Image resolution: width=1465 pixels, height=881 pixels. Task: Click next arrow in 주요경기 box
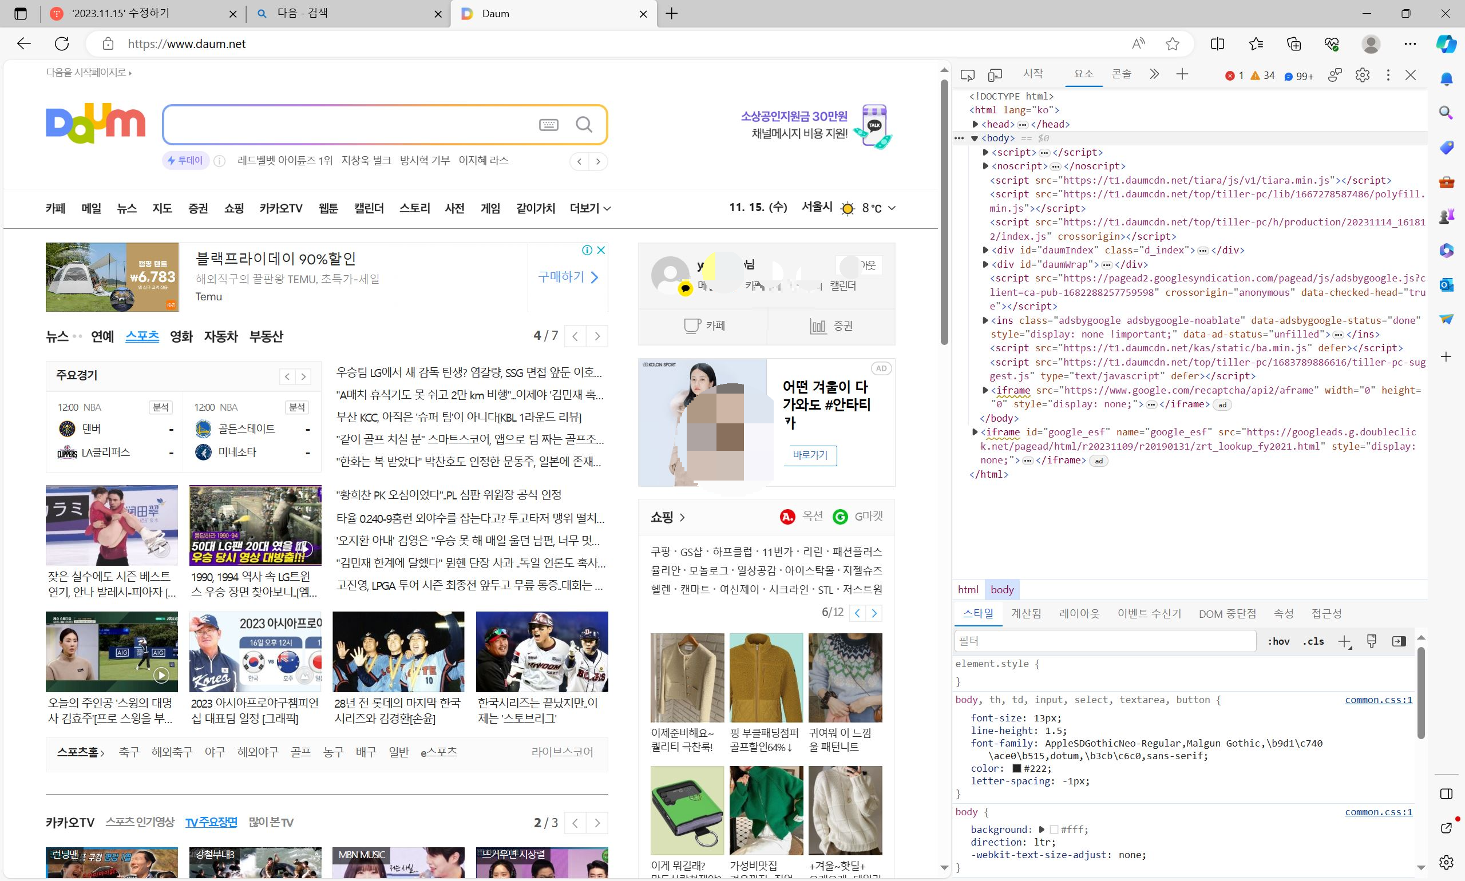[303, 376]
